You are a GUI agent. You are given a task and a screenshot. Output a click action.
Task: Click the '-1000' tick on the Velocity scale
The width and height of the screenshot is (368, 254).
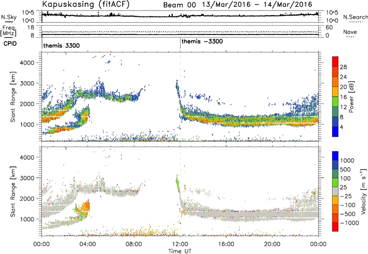(x=349, y=223)
